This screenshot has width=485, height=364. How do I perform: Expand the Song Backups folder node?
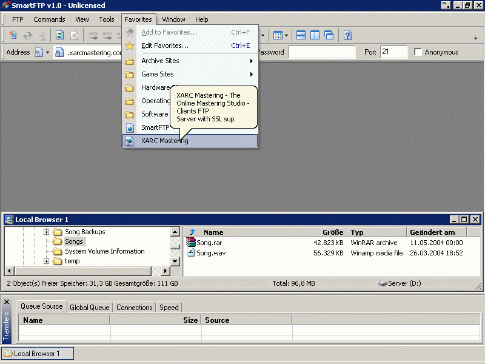pyautogui.click(x=46, y=232)
